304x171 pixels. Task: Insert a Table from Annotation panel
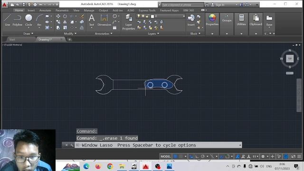(x=115, y=28)
